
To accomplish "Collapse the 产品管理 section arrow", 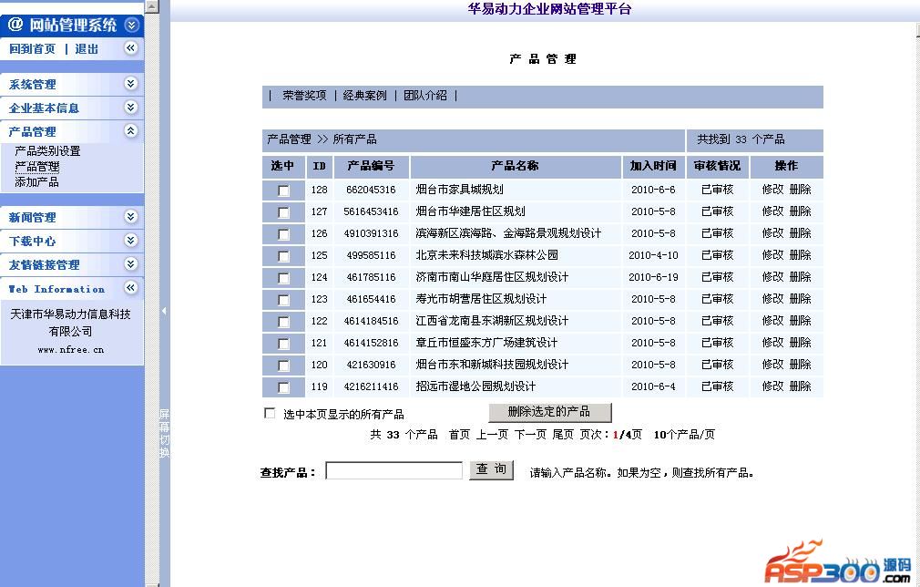I will click(131, 131).
